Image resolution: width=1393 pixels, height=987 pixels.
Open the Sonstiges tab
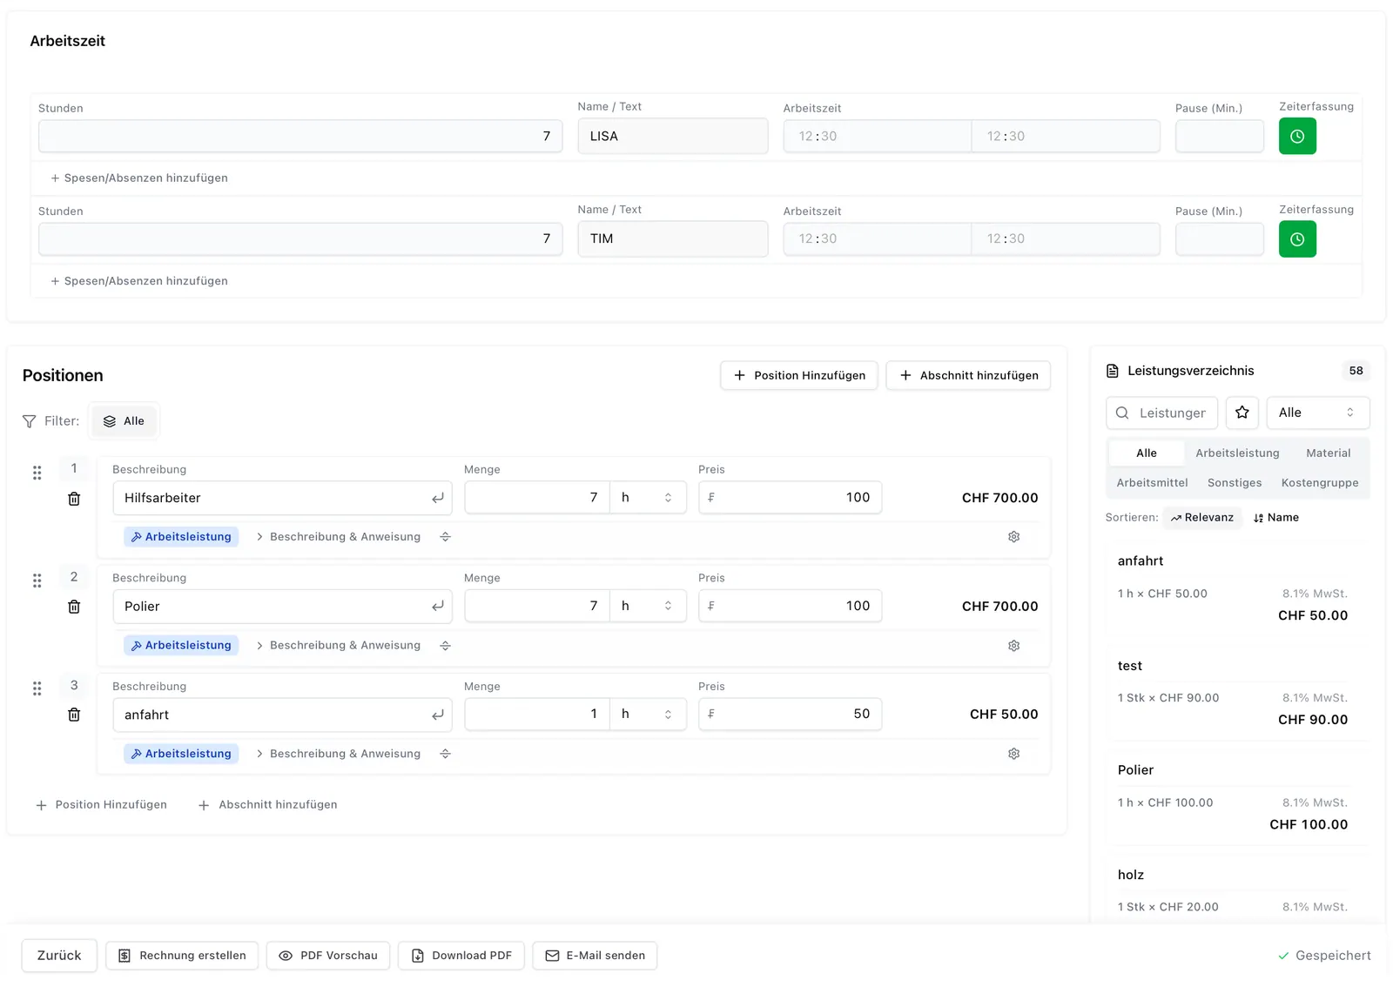(1235, 483)
